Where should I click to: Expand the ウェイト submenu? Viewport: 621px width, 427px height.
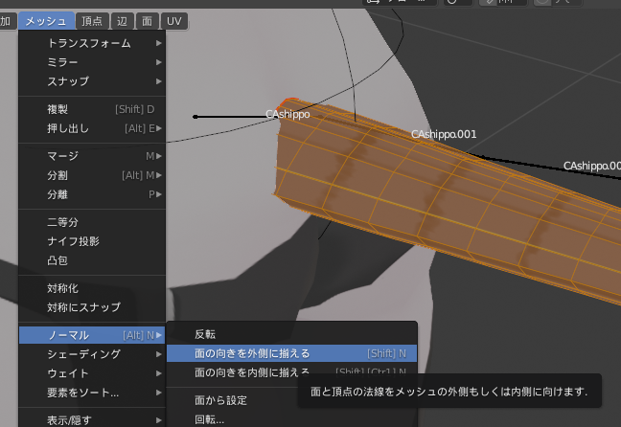click(92, 373)
